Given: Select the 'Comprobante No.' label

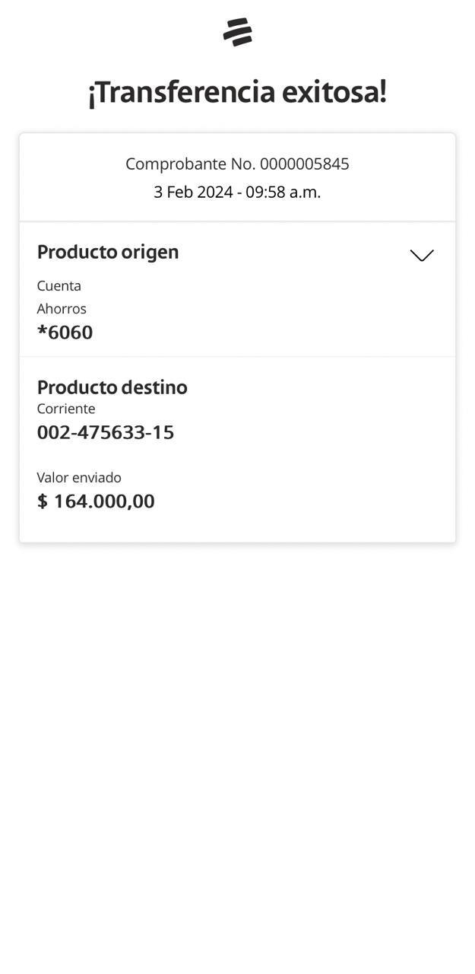Looking at the screenshot, I should point(190,164).
